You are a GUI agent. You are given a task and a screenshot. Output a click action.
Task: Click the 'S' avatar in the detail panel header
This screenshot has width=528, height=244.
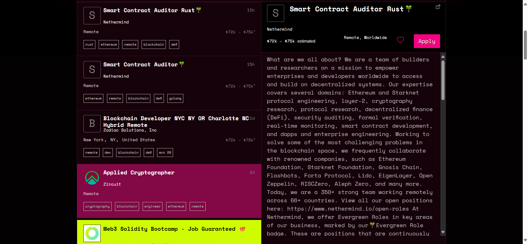[x=275, y=13]
